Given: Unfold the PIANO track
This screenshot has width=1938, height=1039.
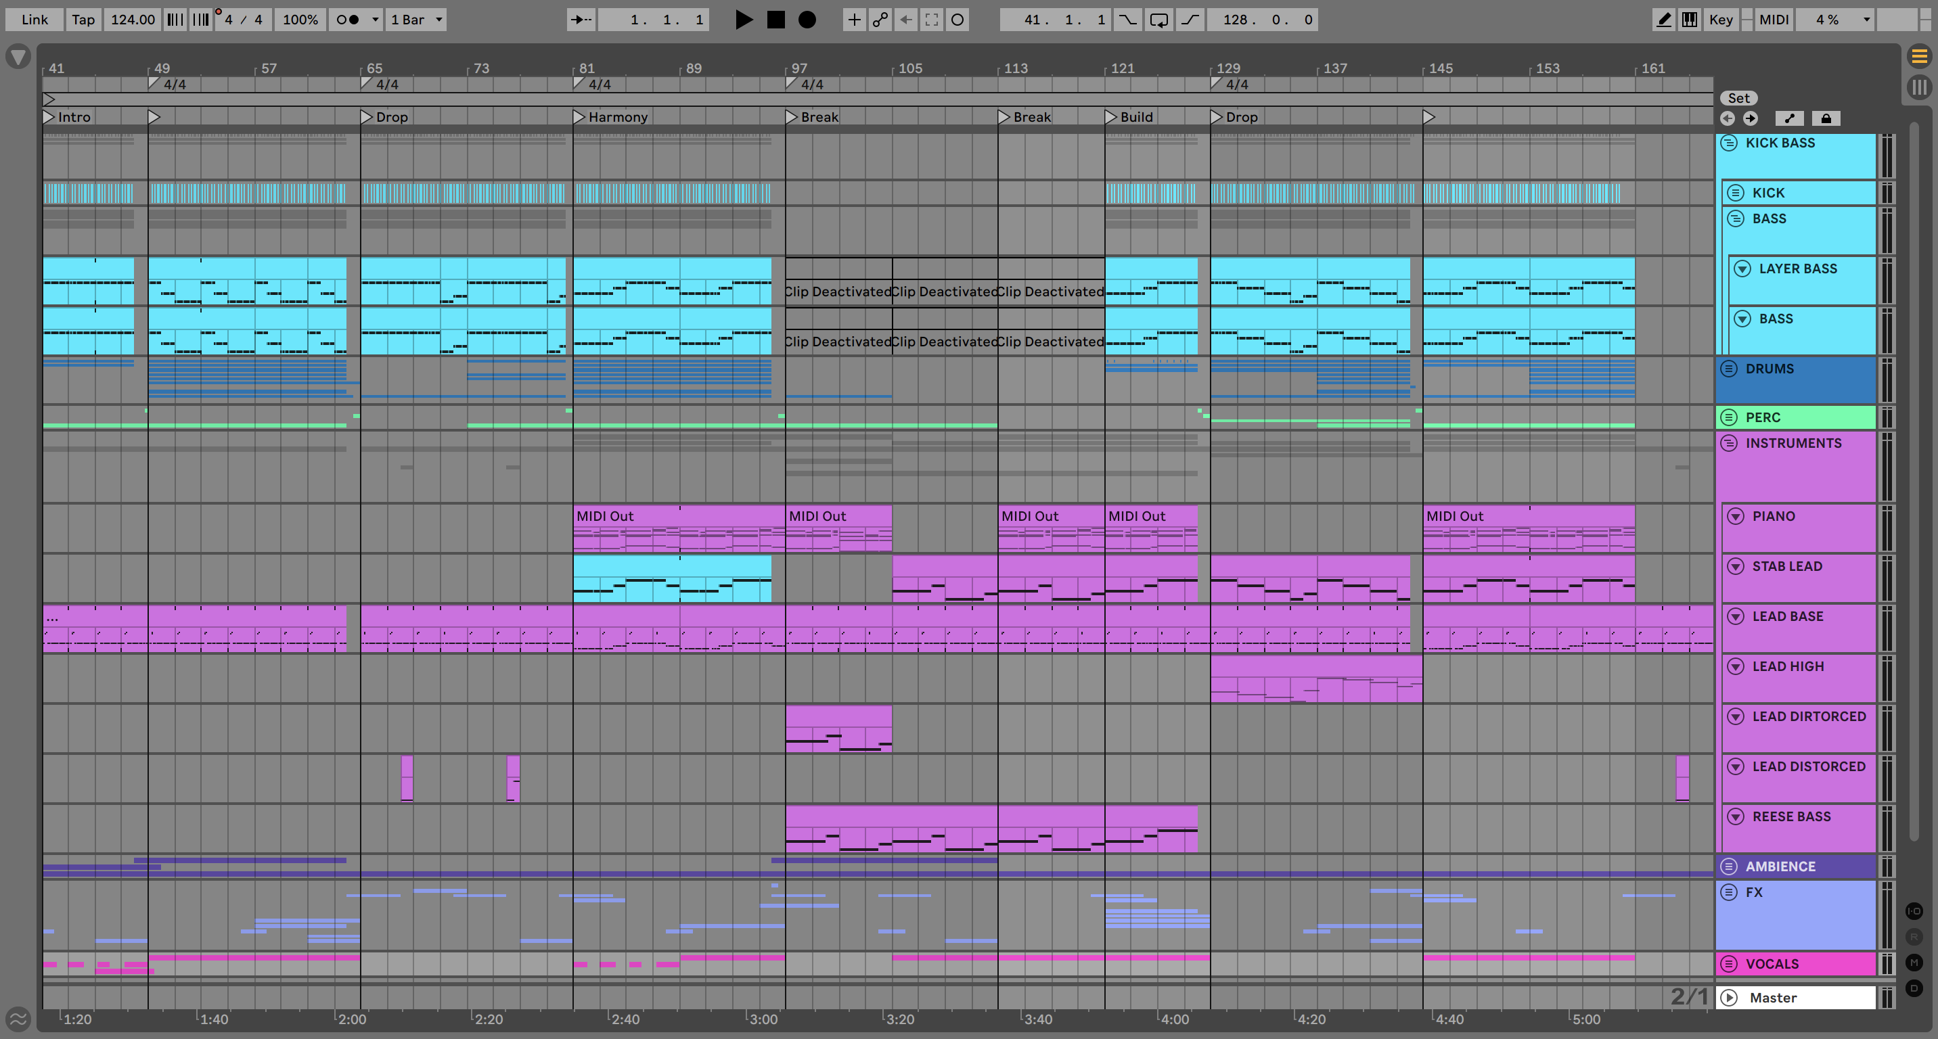Looking at the screenshot, I should 1736,515.
